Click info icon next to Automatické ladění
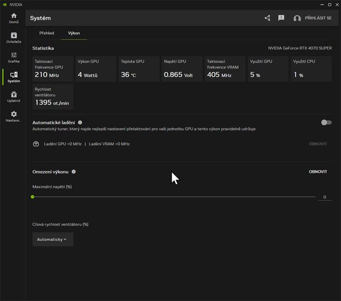The width and height of the screenshot is (341, 301). pos(80,122)
